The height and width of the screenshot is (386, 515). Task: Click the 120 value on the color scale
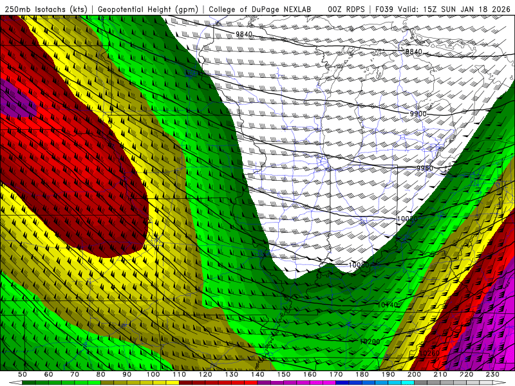205,374
